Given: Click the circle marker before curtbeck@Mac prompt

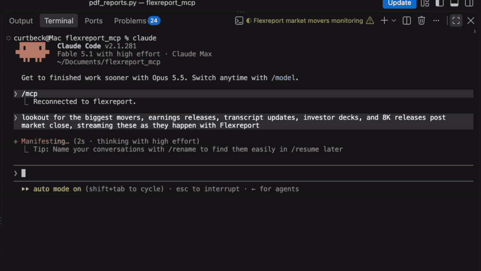Looking at the screenshot, I should coord(8,38).
